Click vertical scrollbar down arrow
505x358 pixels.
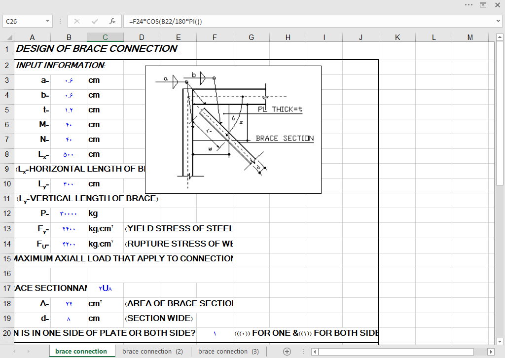[x=500, y=342]
